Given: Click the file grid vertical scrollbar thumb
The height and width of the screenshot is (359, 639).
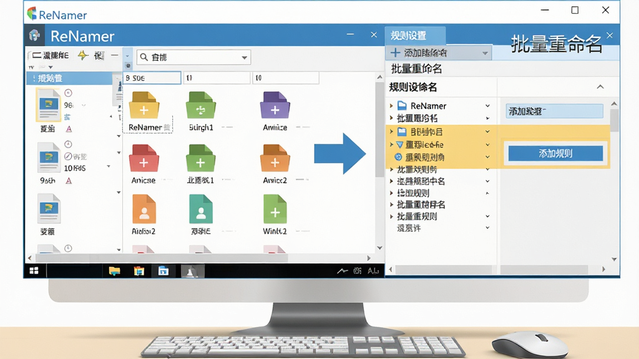Looking at the screenshot, I should point(379,130).
